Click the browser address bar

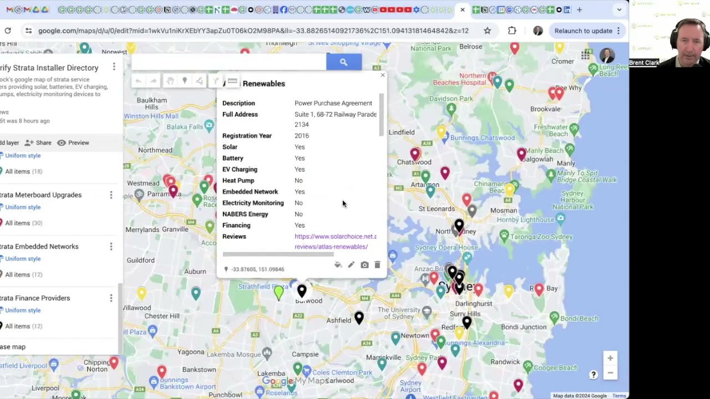tap(253, 30)
